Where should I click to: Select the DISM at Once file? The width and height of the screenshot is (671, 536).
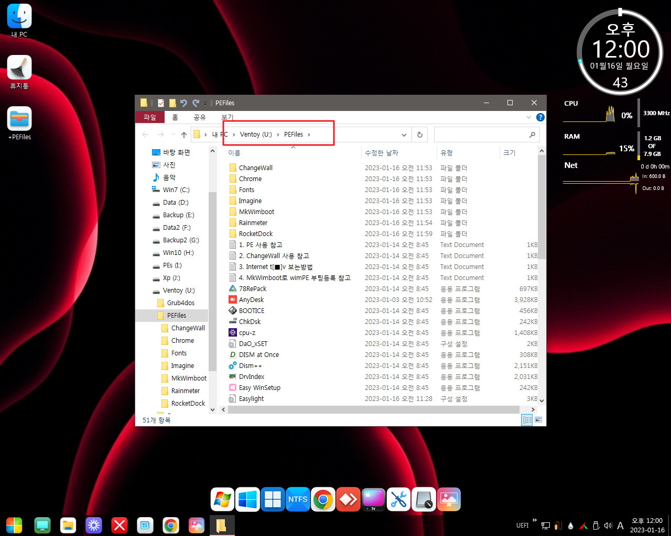click(258, 354)
